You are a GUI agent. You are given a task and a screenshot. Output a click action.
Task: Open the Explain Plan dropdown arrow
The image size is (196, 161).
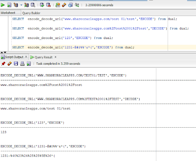coord(21,5)
